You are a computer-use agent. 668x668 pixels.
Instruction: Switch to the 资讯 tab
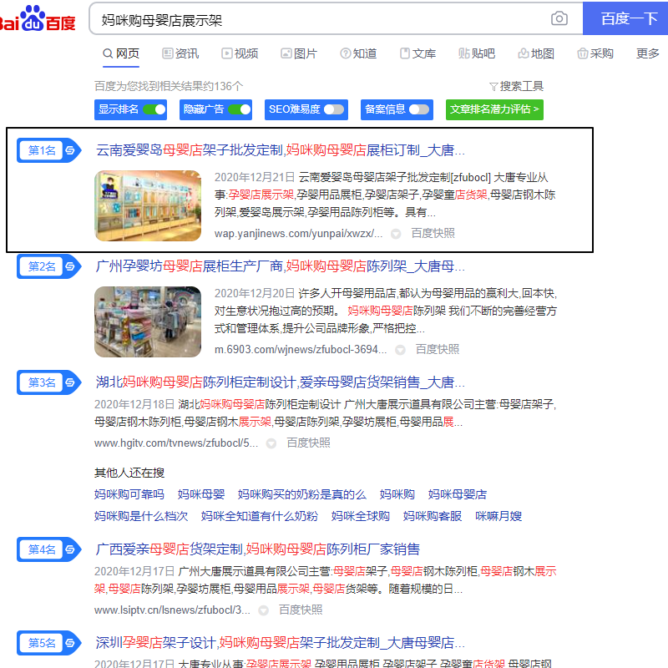pos(180,53)
